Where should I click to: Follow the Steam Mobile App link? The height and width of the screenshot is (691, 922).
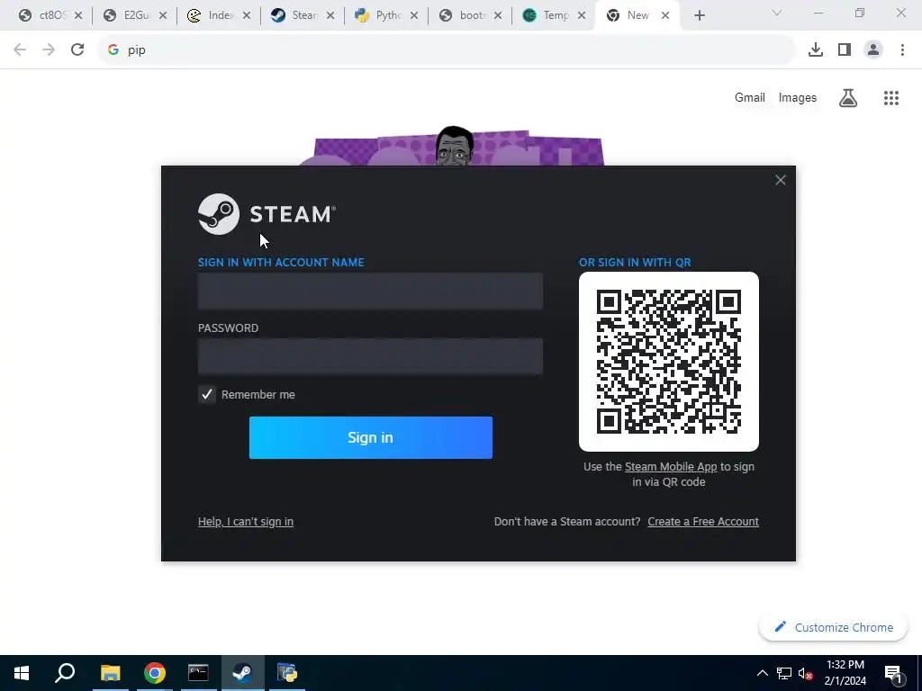(671, 467)
